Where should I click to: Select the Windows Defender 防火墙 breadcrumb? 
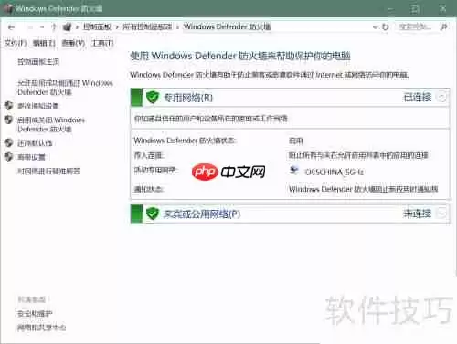[227, 26]
